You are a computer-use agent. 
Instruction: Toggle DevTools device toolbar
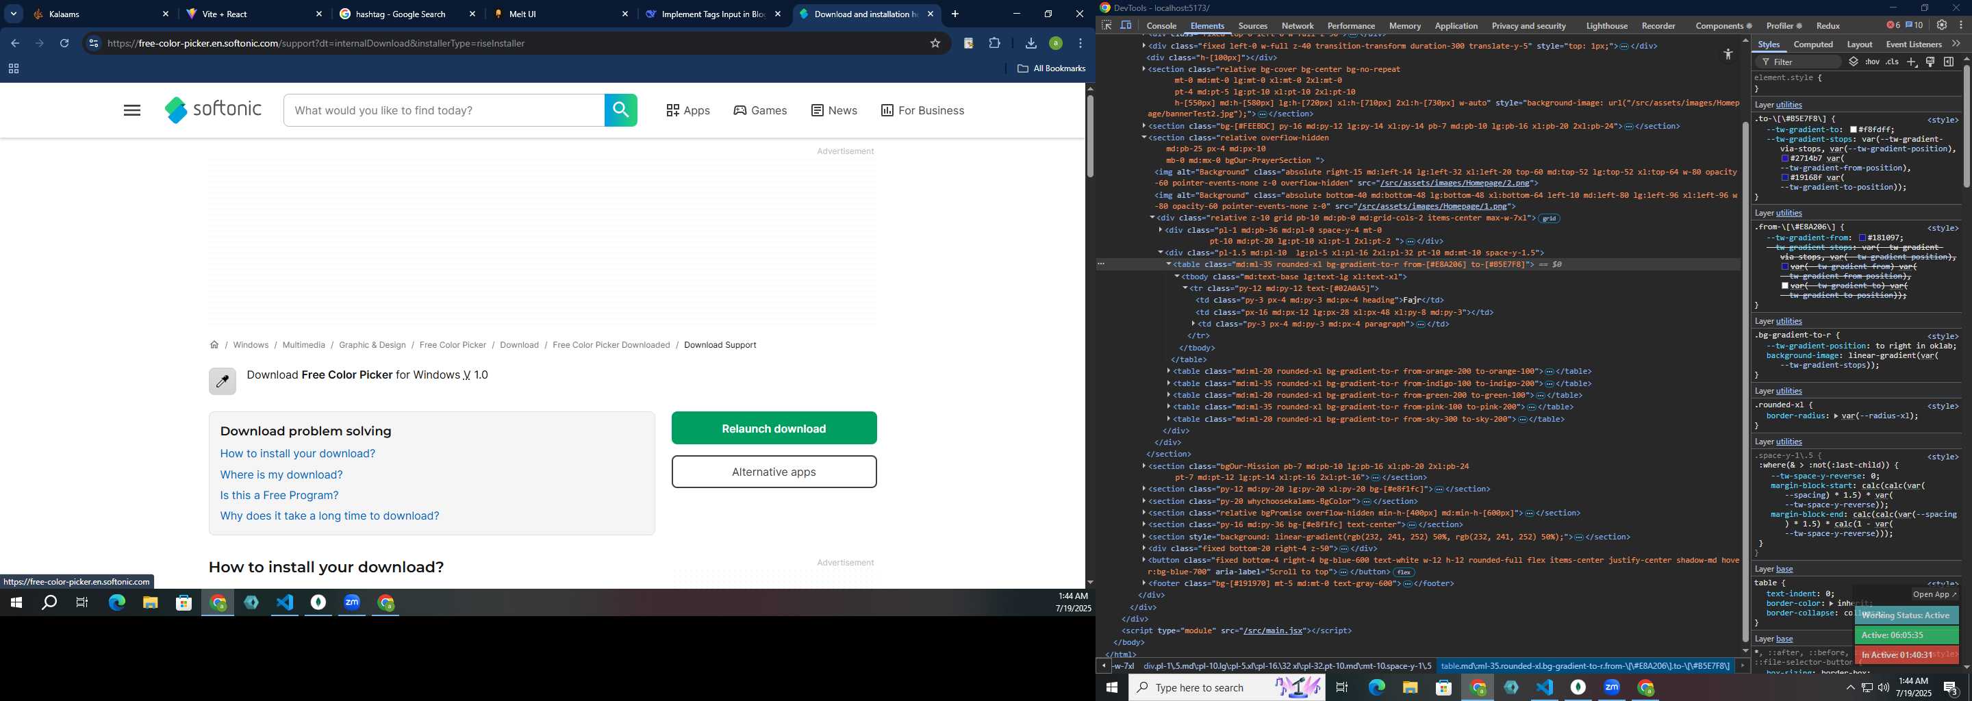(x=1126, y=25)
